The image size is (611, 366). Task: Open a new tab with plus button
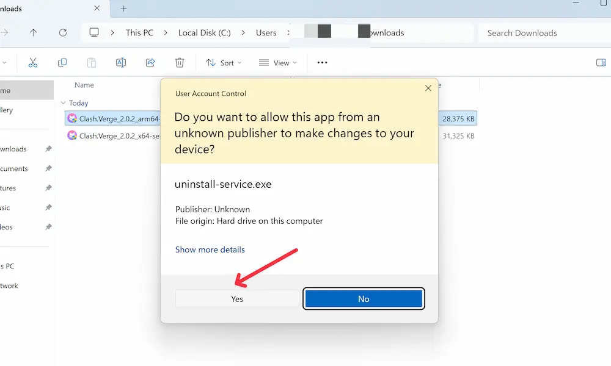tap(124, 9)
